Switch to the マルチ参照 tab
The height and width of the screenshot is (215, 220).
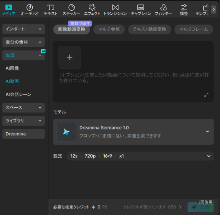pyautogui.click(x=109, y=29)
